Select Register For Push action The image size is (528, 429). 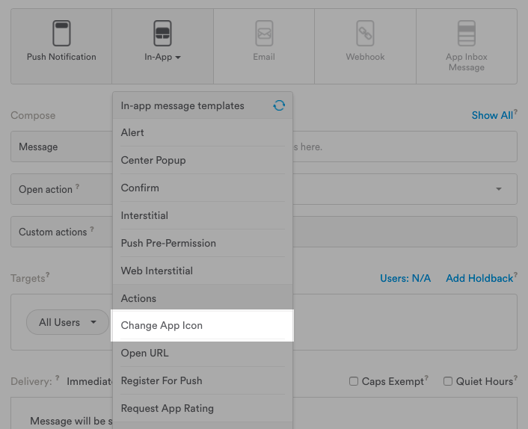(x=203, y=380)
